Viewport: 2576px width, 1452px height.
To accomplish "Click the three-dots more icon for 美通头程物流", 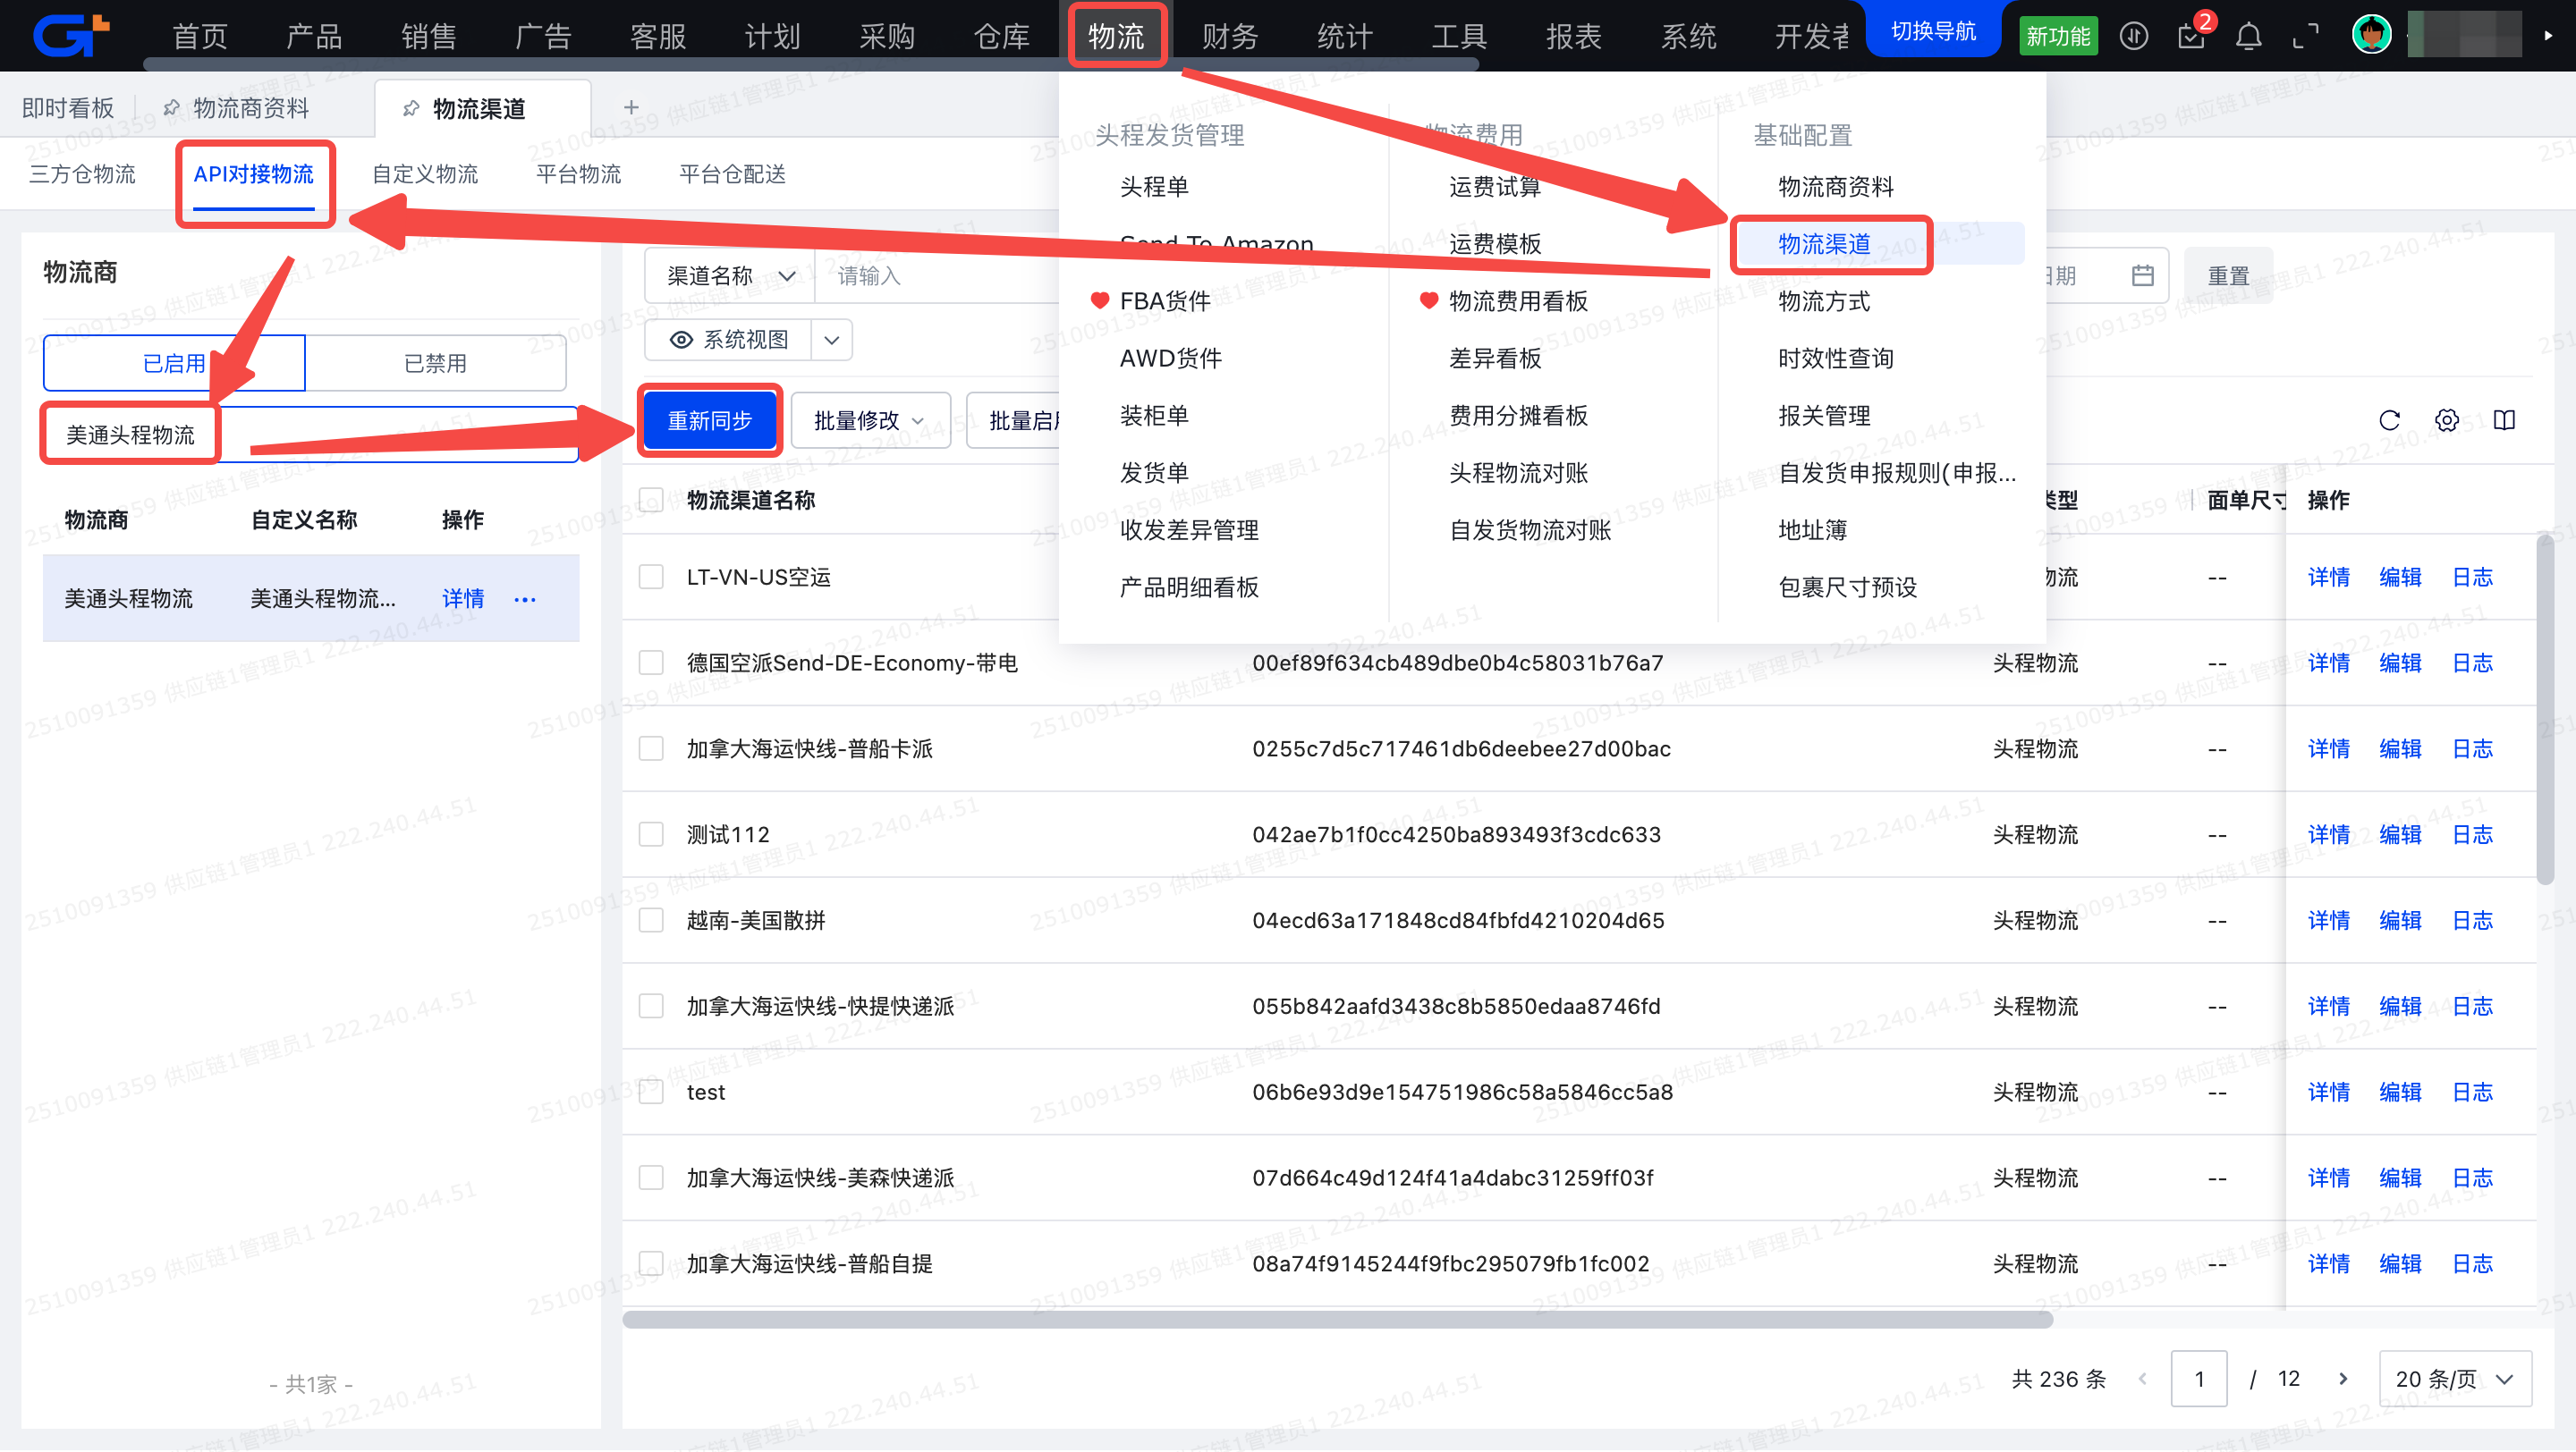I will (x=525, y=600).
